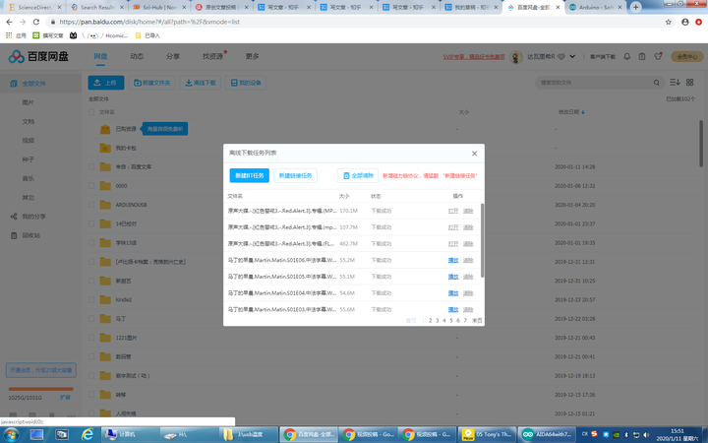The height and width of the screenshot is (443, 708).
Task: Jump to last page 末页 in task list
Action: click(477, 321)
